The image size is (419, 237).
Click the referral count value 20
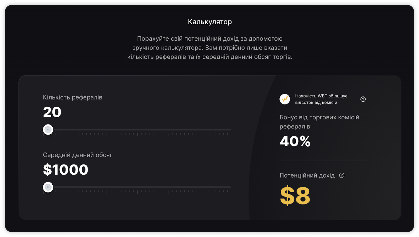[x=52, y=112]
